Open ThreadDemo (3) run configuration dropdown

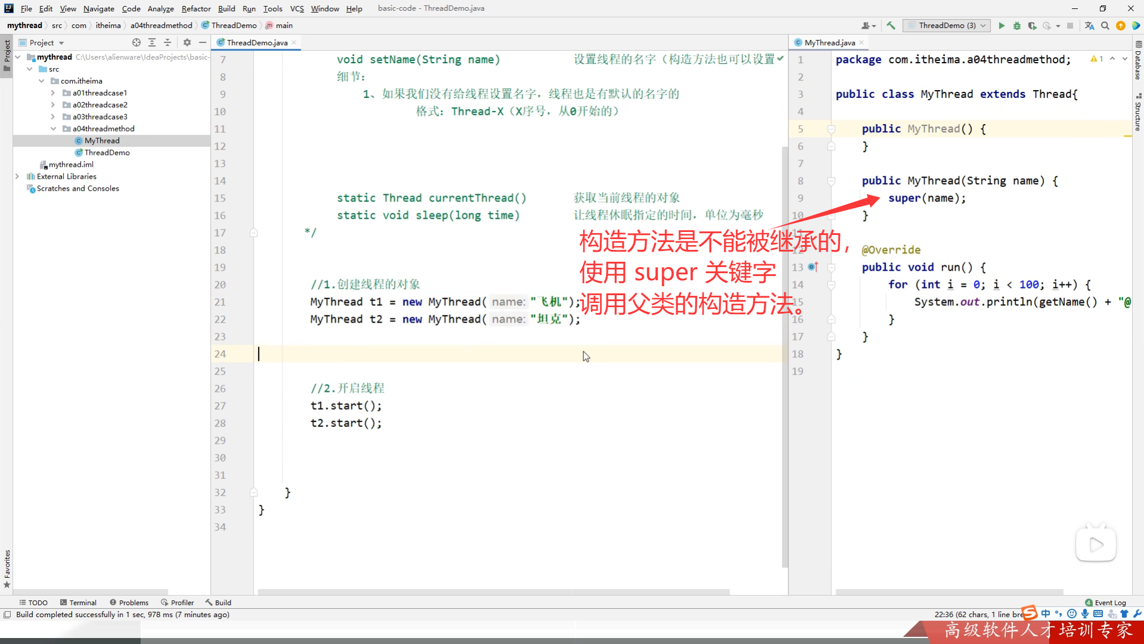[x=947, y=26]
